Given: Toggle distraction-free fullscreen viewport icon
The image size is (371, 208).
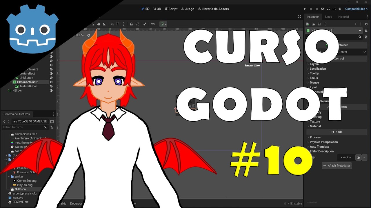Looking at the screenshot, I should (x=300, y=17).
